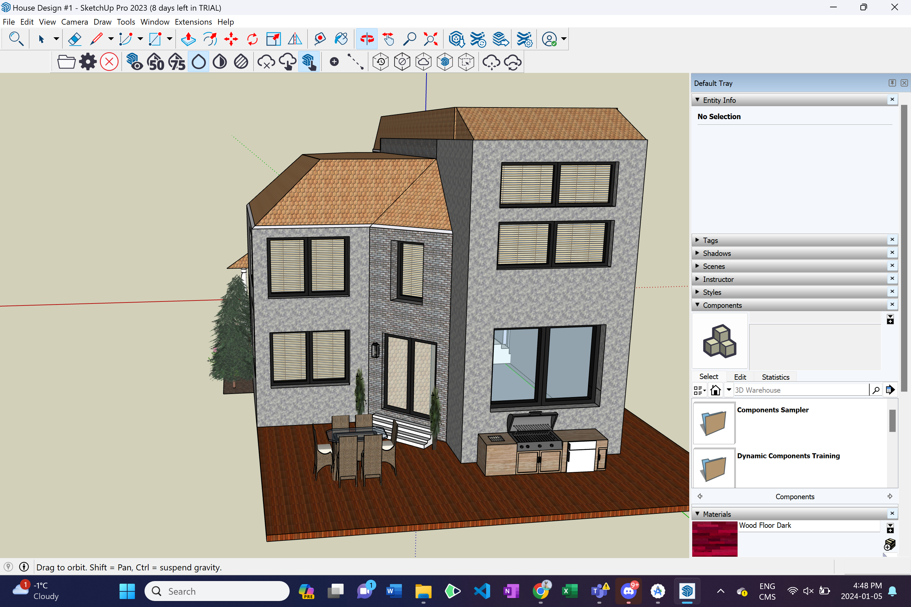Image resolution: width=911 pixels, height=607 pixels.
Task: Pick the Paint Bucket tool
Action: (x=341, y=39)
